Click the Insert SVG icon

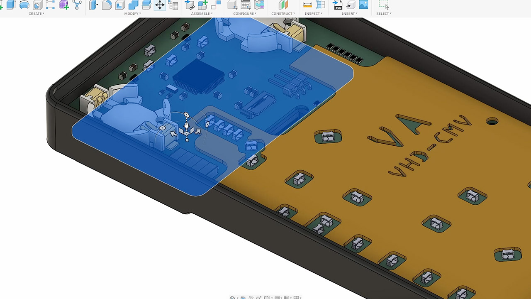(x=337, y=5)
